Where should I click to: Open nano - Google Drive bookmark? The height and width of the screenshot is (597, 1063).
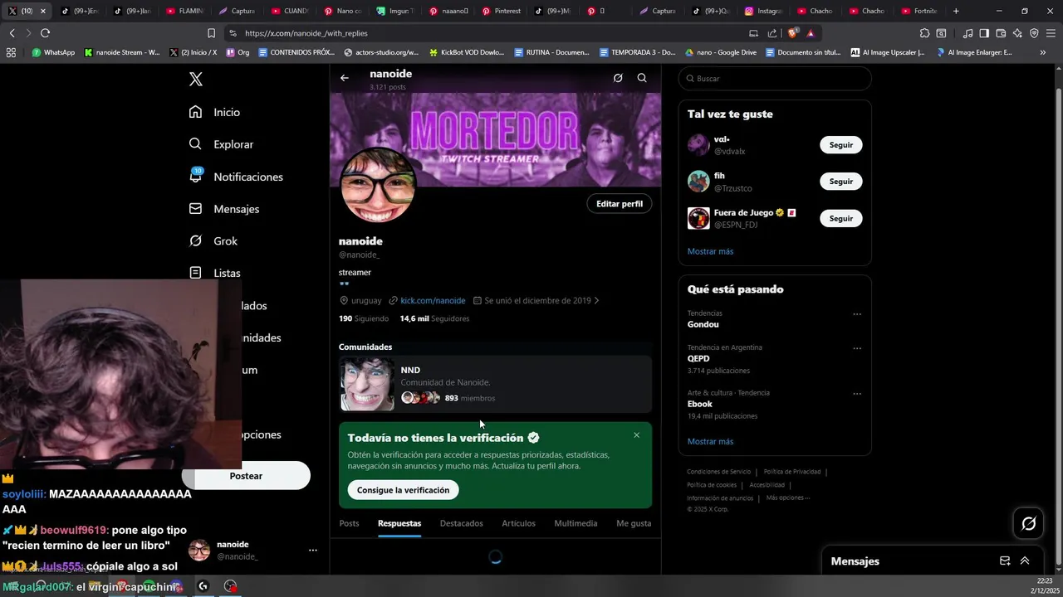(720, 52)
